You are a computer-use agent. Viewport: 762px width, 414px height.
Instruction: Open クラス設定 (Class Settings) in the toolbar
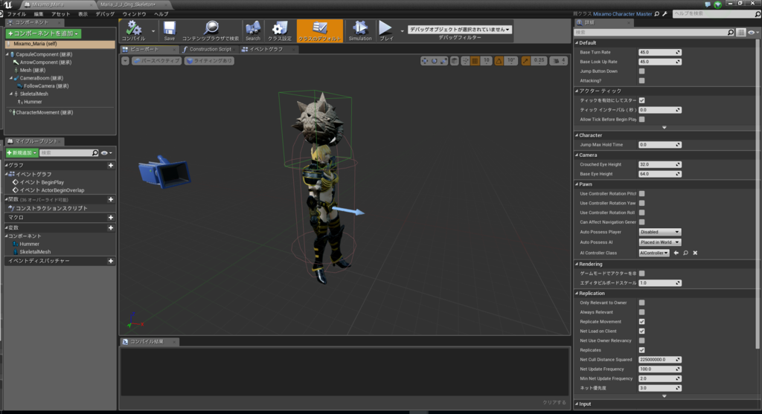click(x=280, y=29)
